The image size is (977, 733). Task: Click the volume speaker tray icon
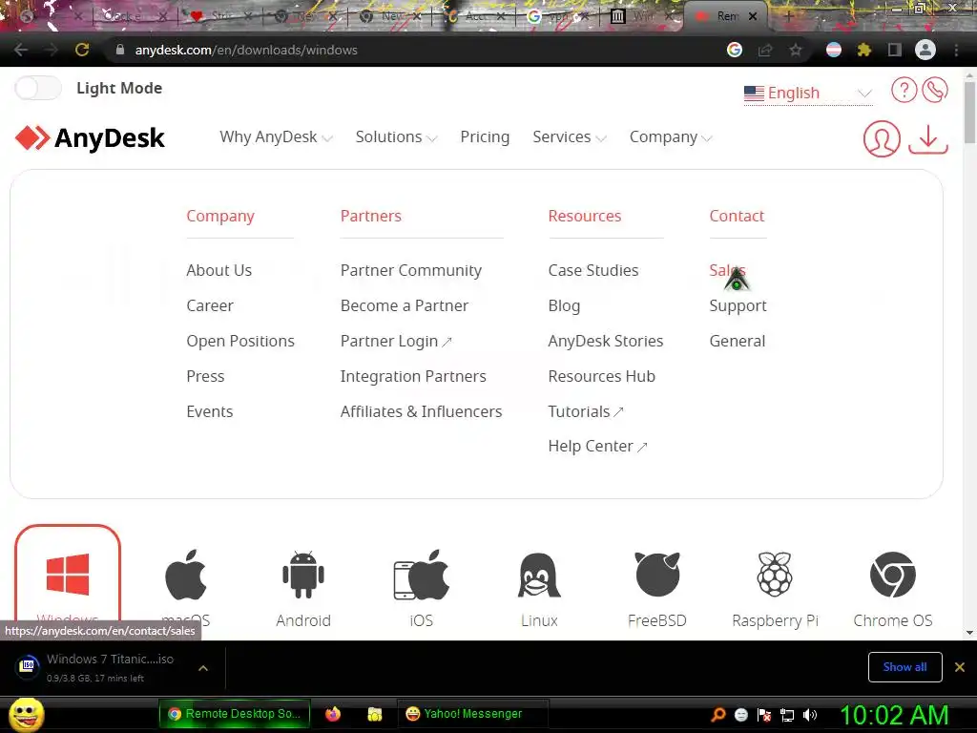(810, 715)
